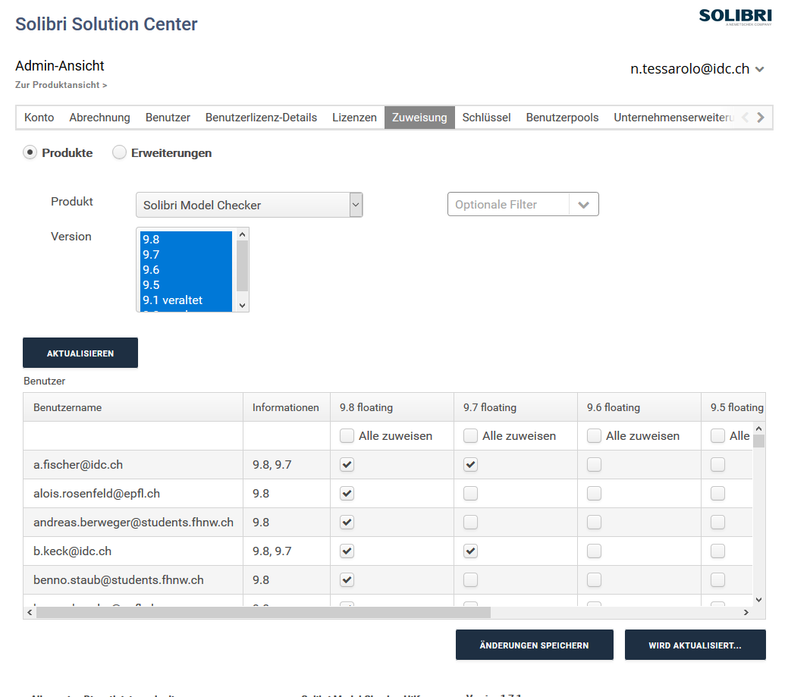The image size is (788, 697).
Task: Select version 9.7 in list
Action: (186, 254)
